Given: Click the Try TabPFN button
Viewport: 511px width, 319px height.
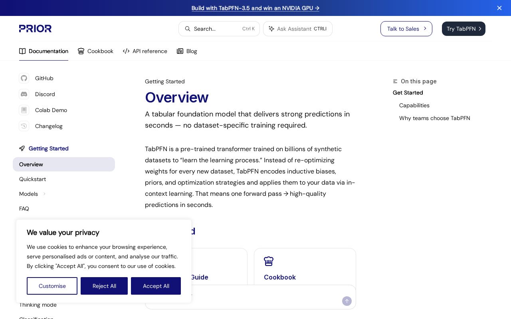Looking at the screenshot, I should (463, 29).
